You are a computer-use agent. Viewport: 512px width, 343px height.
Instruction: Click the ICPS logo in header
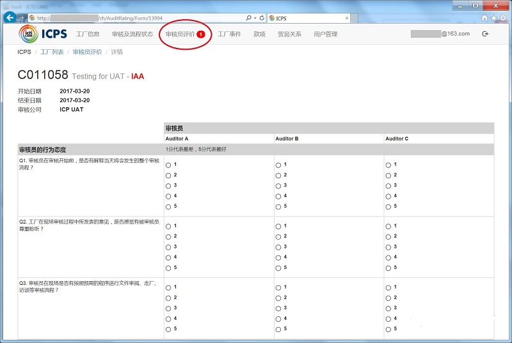pos(43,34)
